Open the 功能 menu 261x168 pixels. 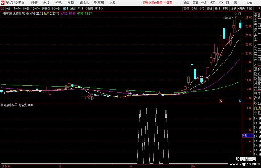[187, 3]
